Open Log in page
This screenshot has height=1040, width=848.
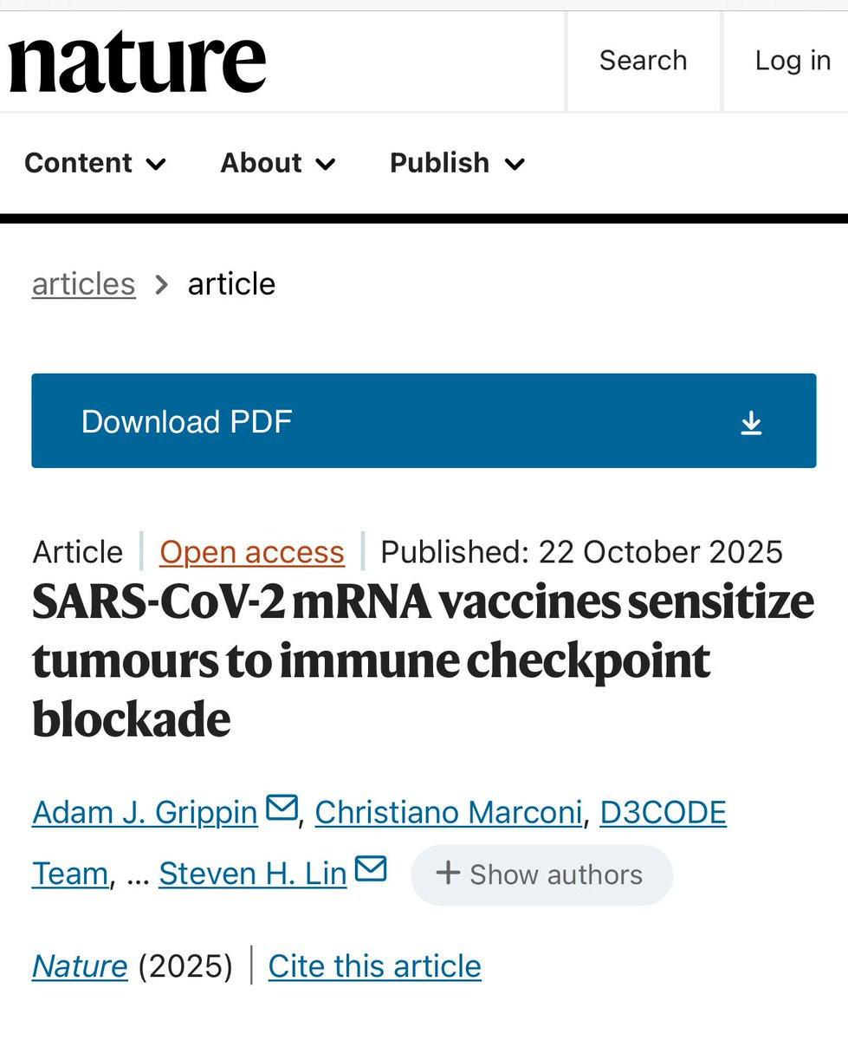point(793,61)
